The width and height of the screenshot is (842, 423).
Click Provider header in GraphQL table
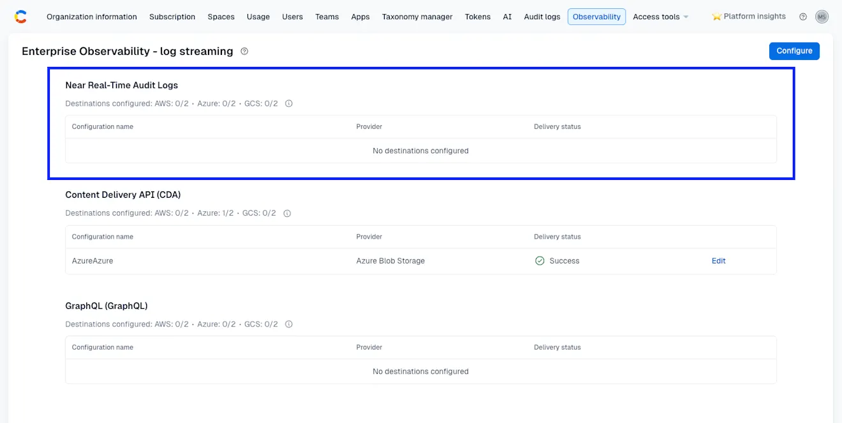[x=369, y=348]
